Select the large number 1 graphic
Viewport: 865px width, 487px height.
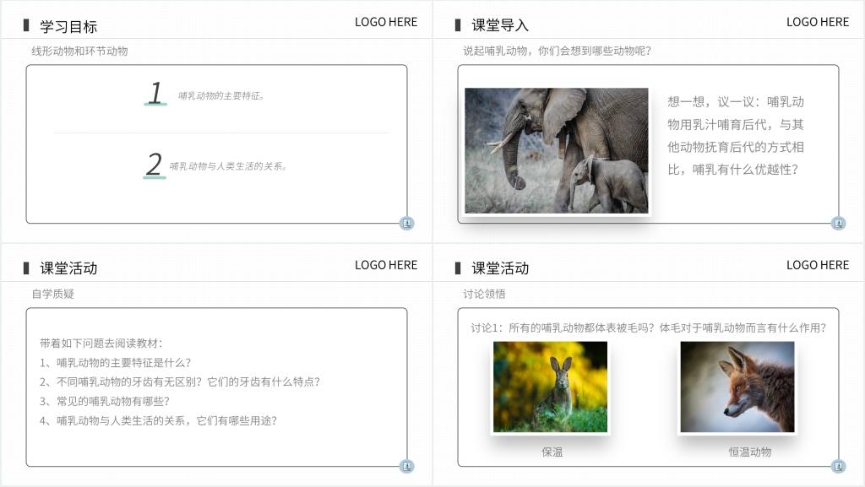coord(155,93)
